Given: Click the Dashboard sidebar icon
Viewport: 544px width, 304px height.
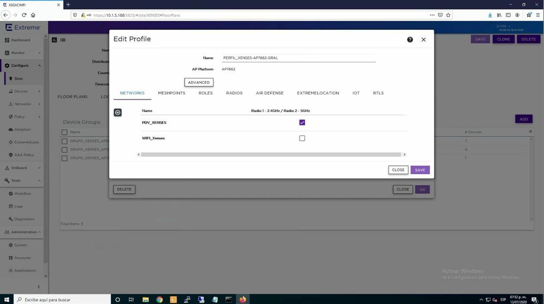Looking at the screenshot, I should pos(7,40).
